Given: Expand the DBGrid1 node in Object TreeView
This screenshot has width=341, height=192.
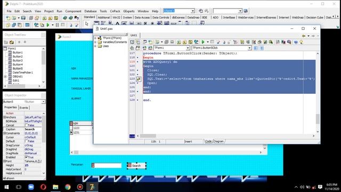Looking at the screenshot, I should tap(5, 77).
